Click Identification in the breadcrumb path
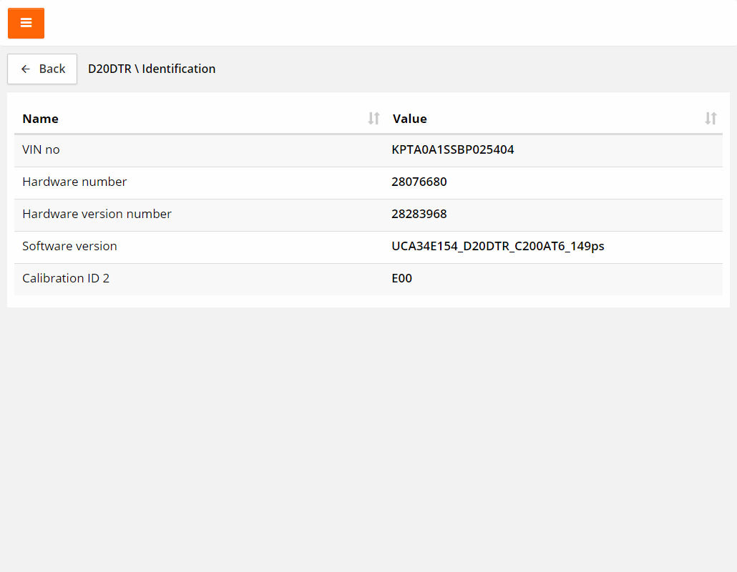737x572 pixels. click(179, 69)
